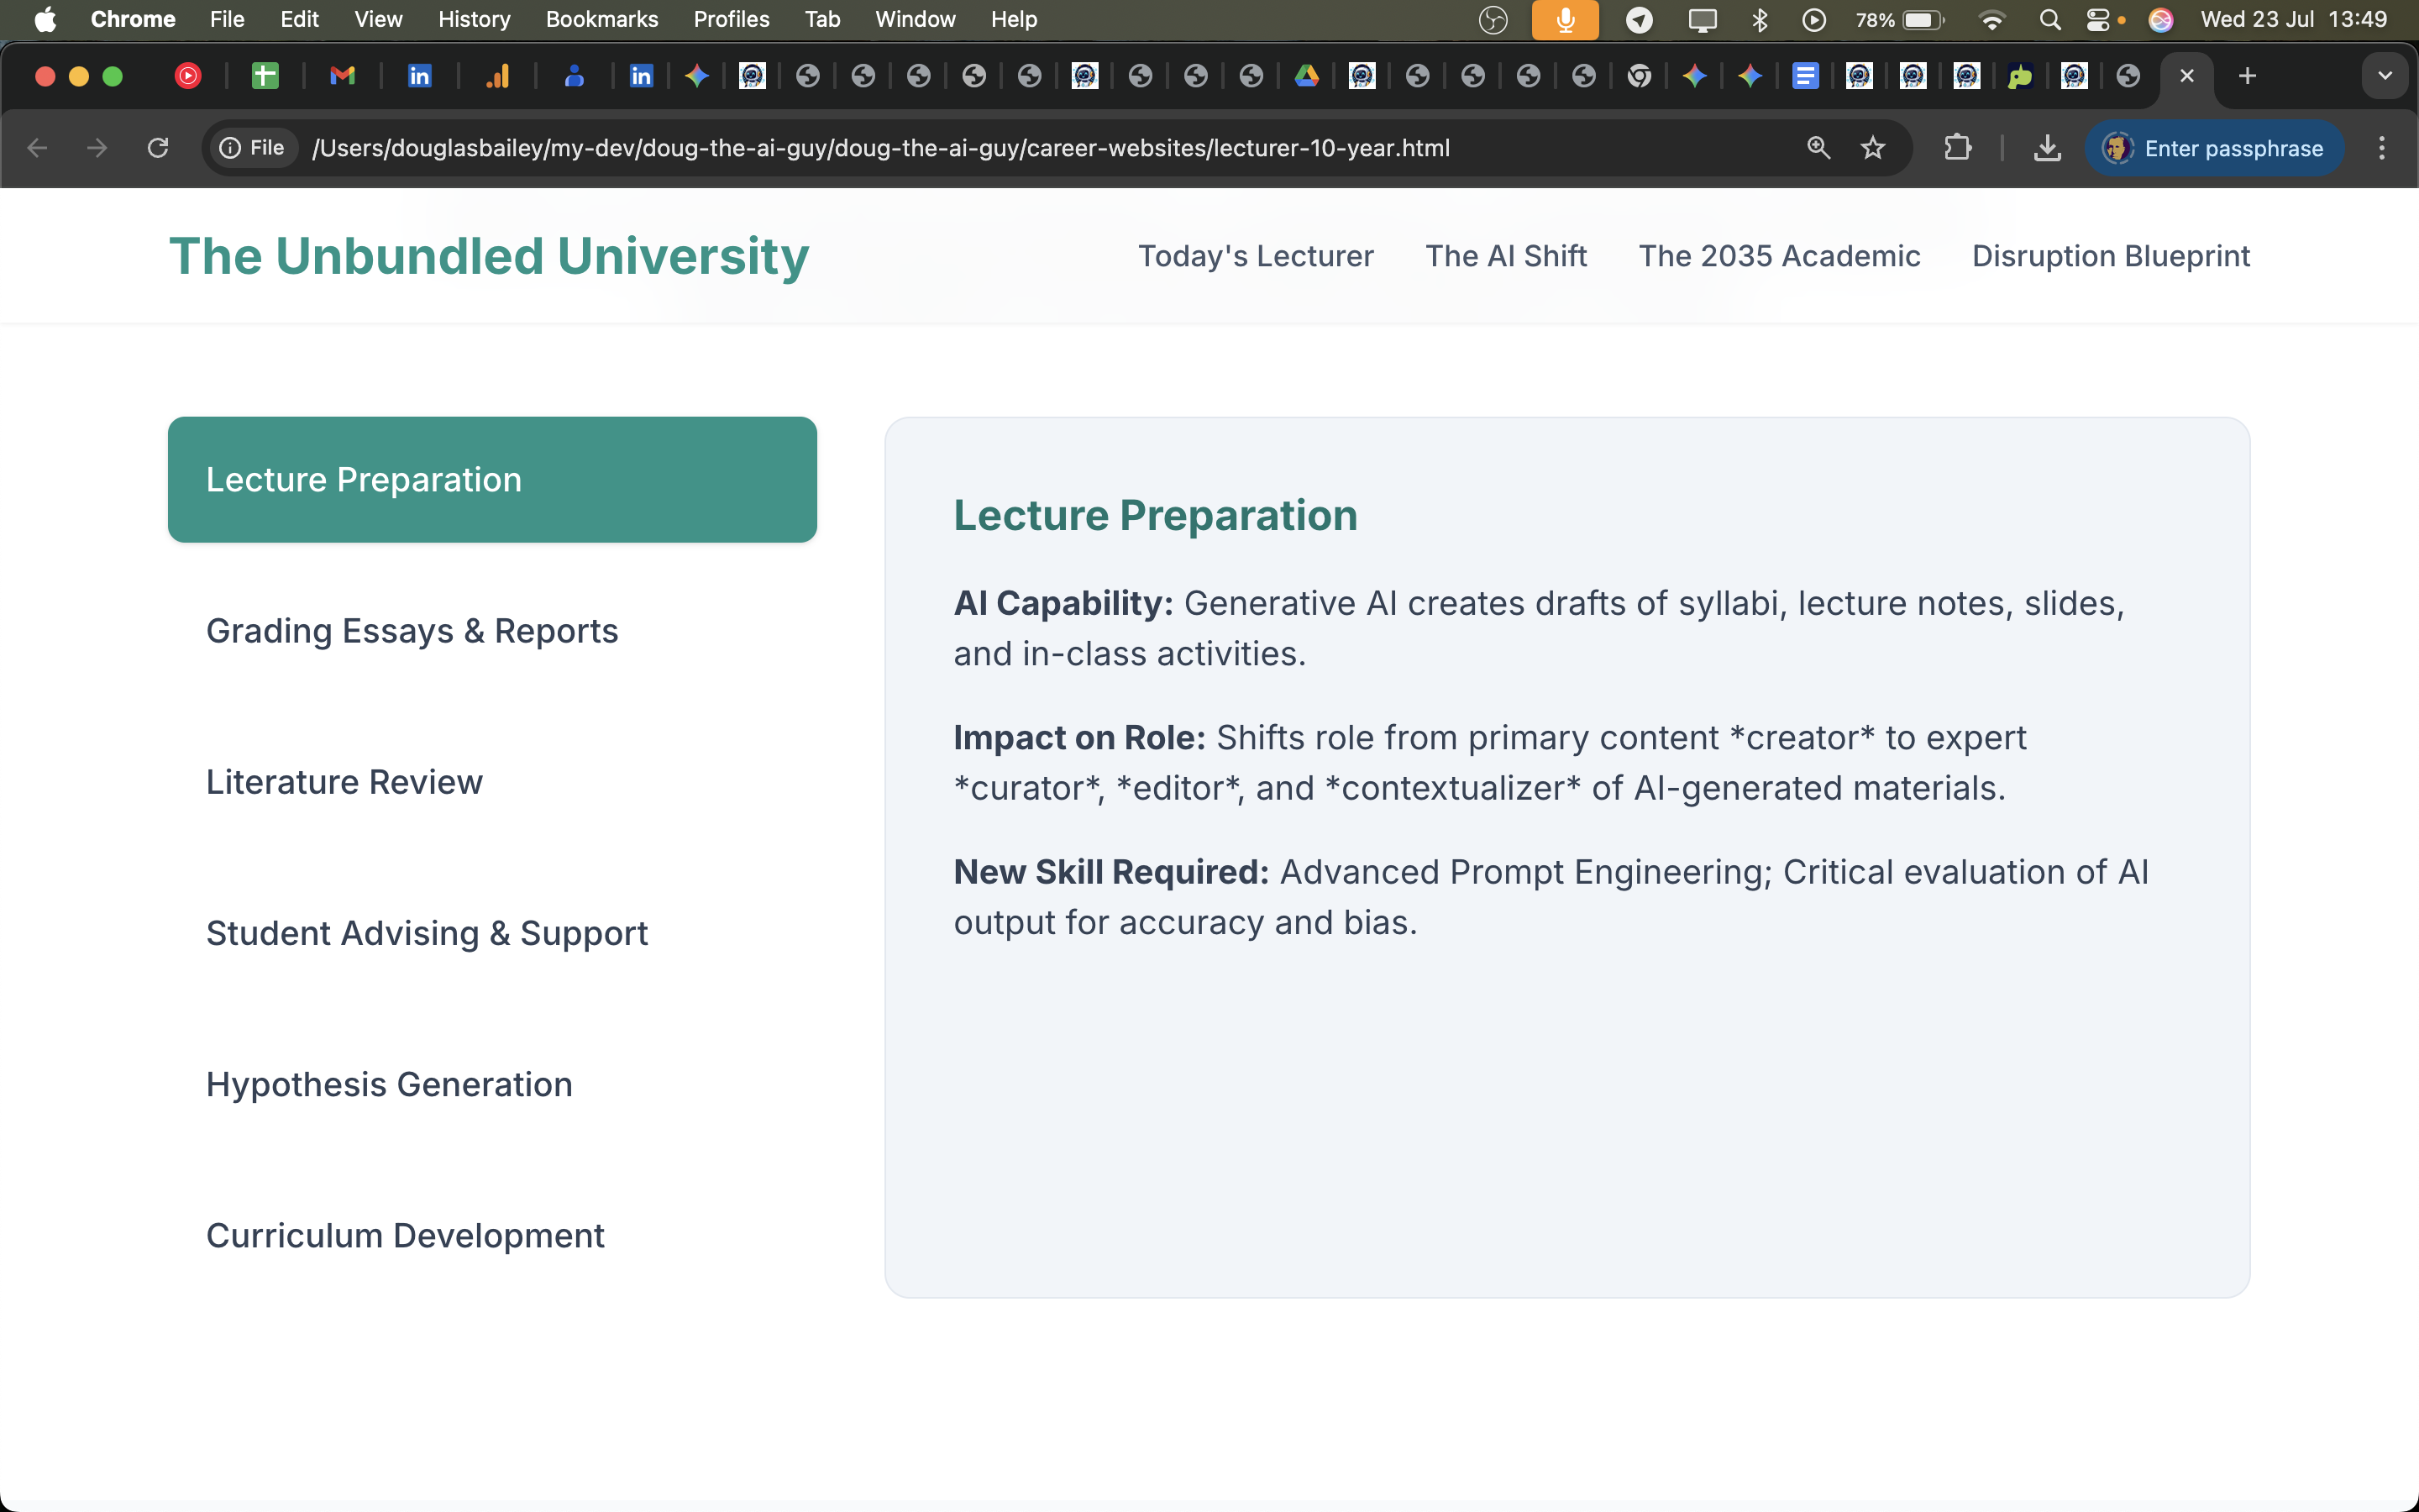This screenshot has height=1512, width=2419.
Task: Click the AI Capability label
Action: [x=1063, y=603]
